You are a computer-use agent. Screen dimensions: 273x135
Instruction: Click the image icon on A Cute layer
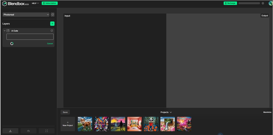coord(8,31)
